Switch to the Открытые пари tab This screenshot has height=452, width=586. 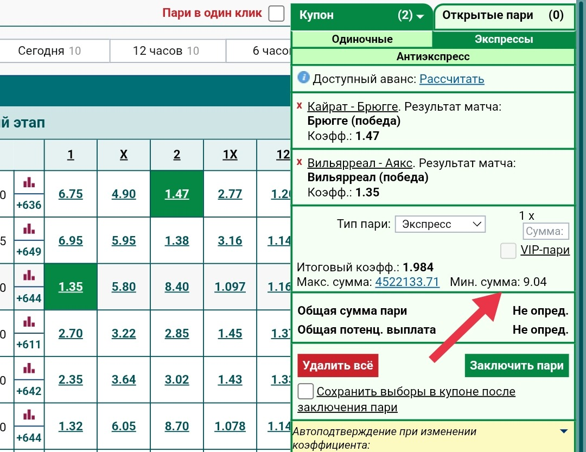(504, 16)
